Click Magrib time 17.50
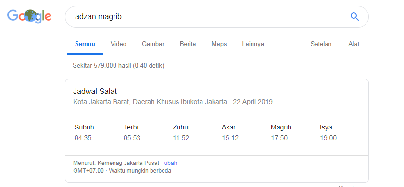This screenshot has height=187, width=404. (279, 138)
